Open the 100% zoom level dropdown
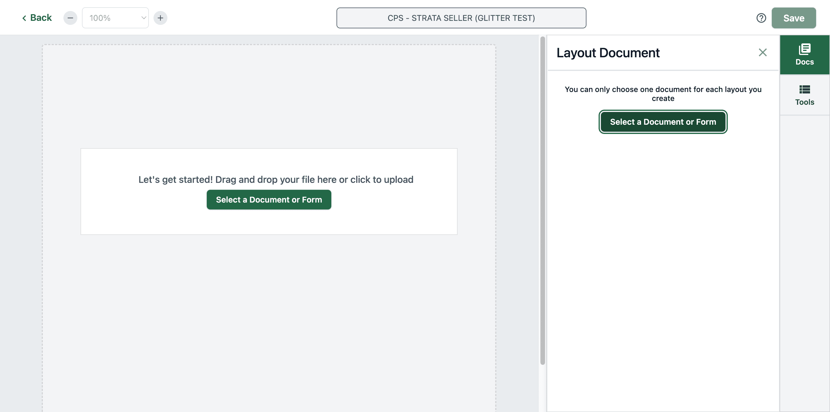Image resolution: width=830 pixels, height=412 pixels. tap(115, 18)
